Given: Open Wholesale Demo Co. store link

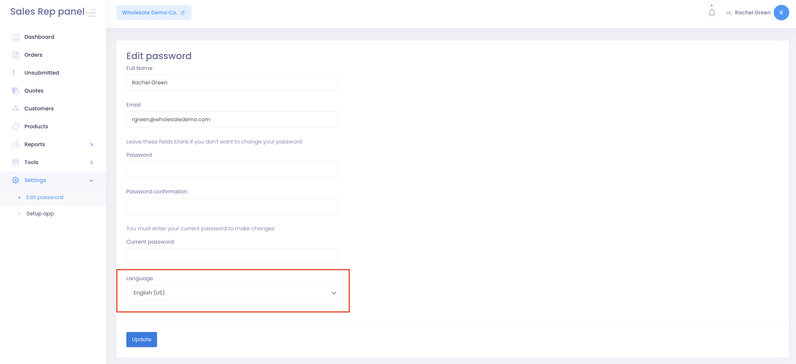Looking at the screenshot, I should [154, 13].
